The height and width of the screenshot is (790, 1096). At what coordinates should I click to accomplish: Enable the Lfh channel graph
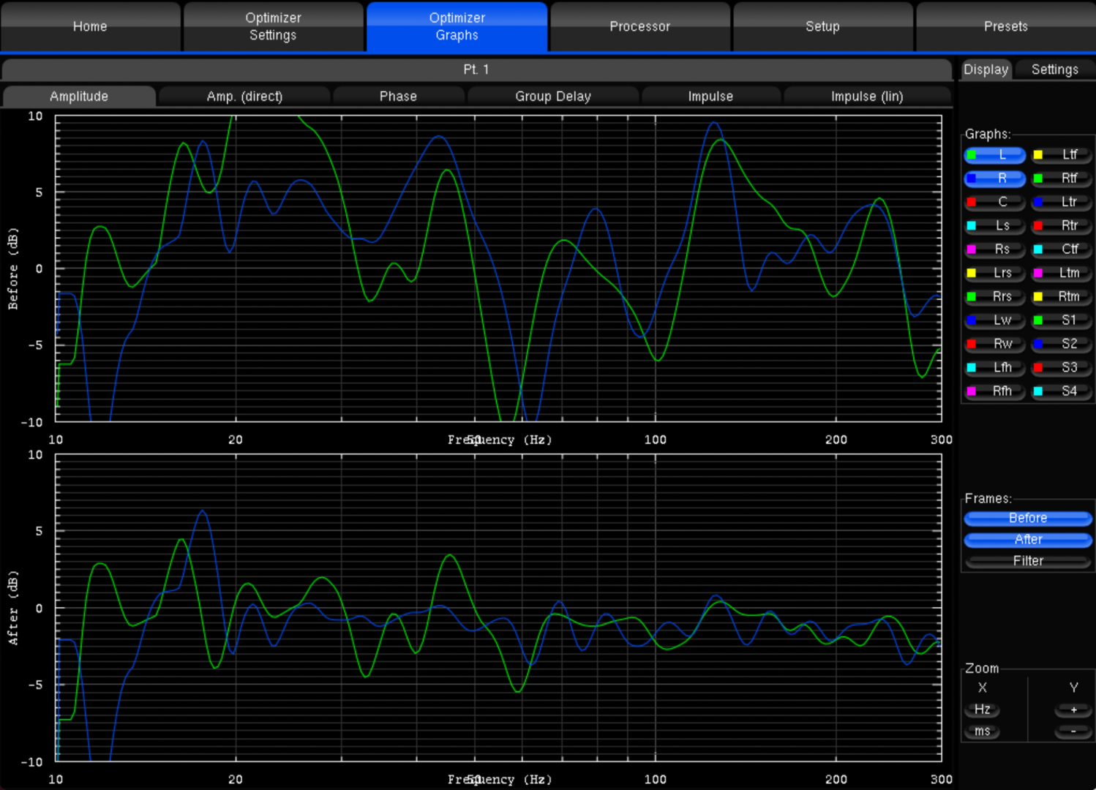[x=994, y=368]
